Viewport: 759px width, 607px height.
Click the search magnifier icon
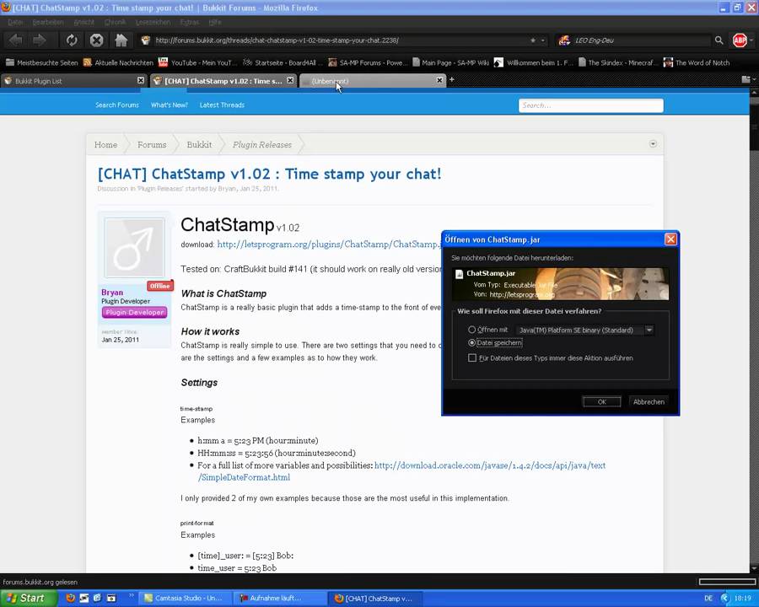719,40
